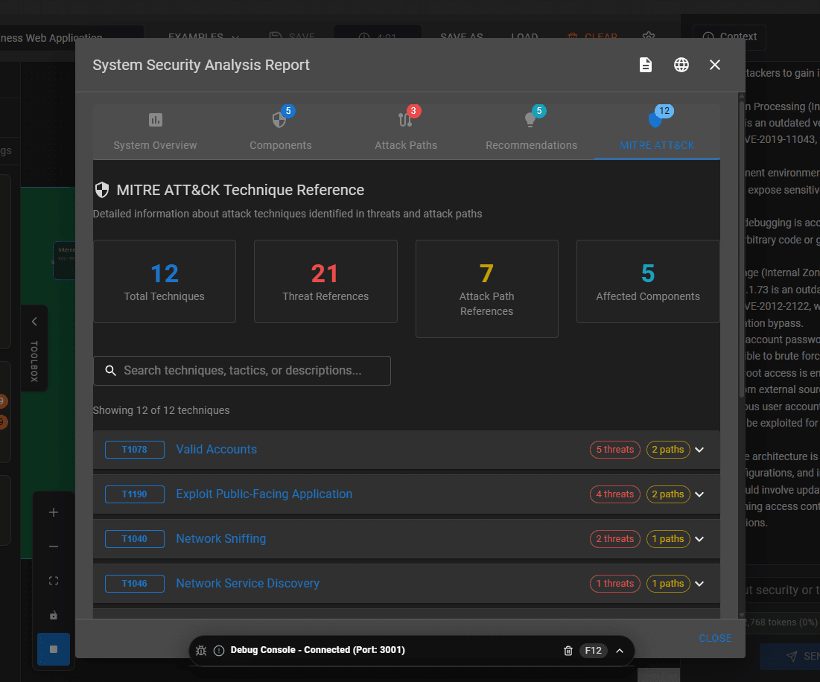
Task: Expand the Network Service Discovery chevron
Action: tap(699, 584)
